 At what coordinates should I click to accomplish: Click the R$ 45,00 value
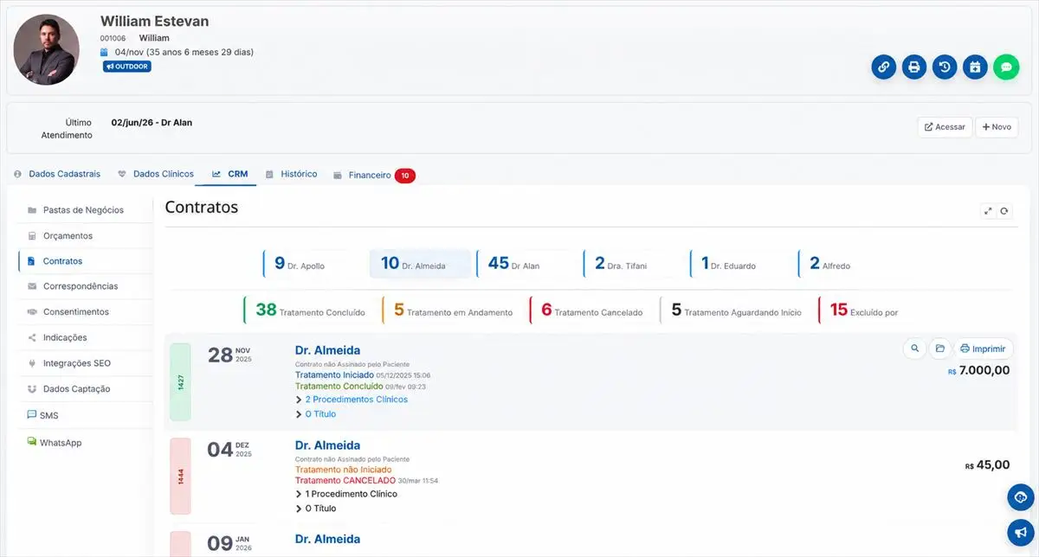(x=987, y=465)
